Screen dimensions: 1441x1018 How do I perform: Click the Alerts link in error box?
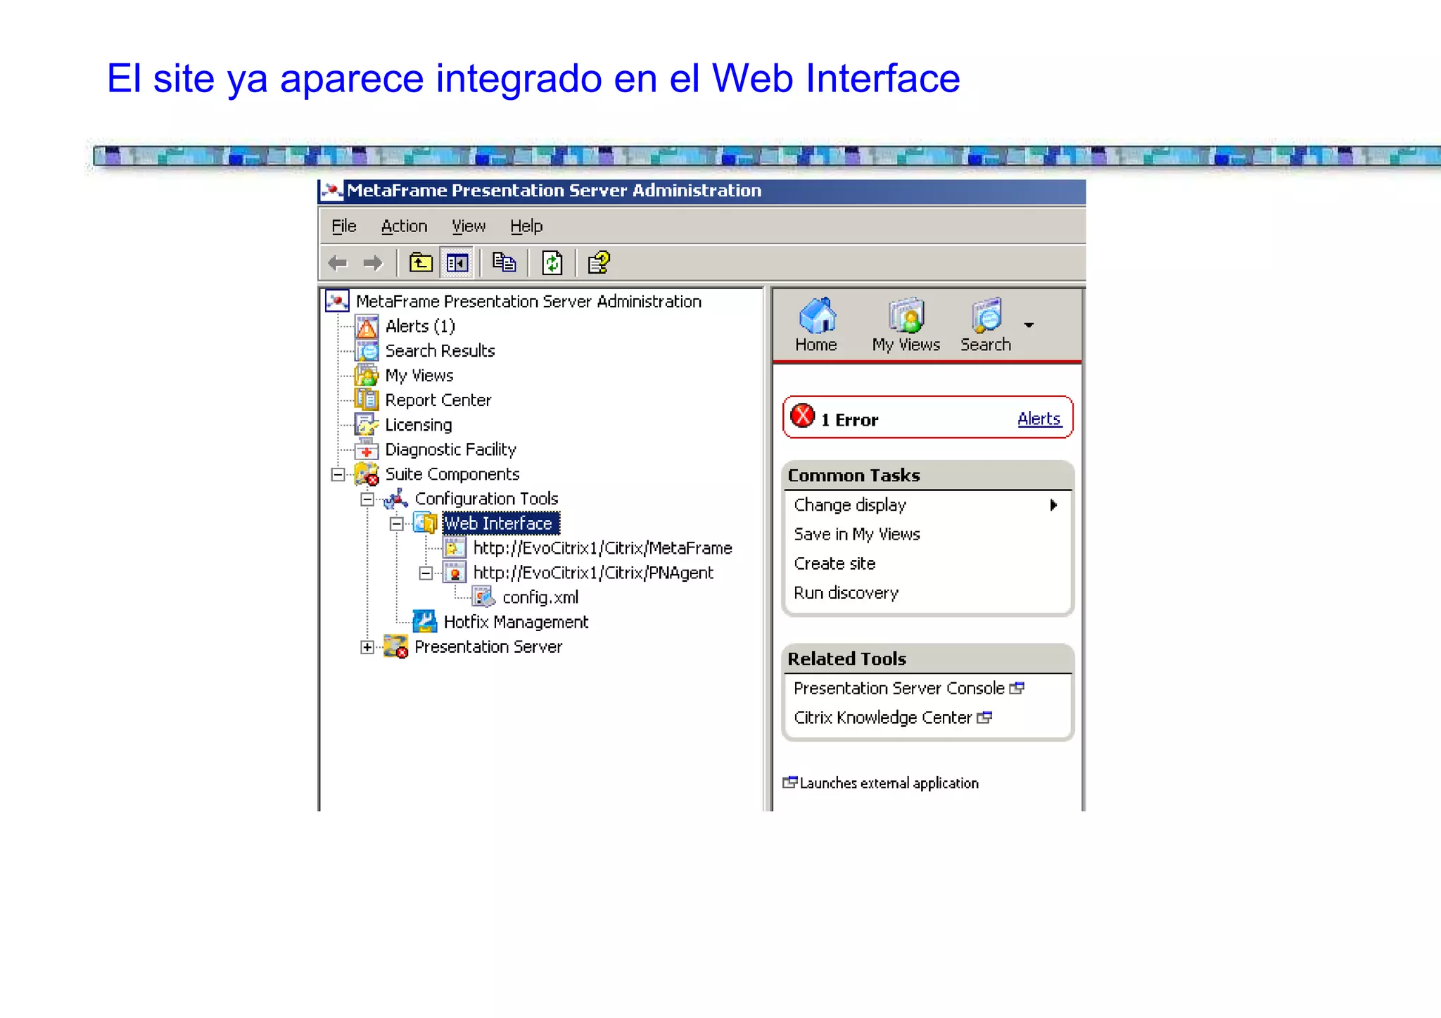click(1039, 419)
